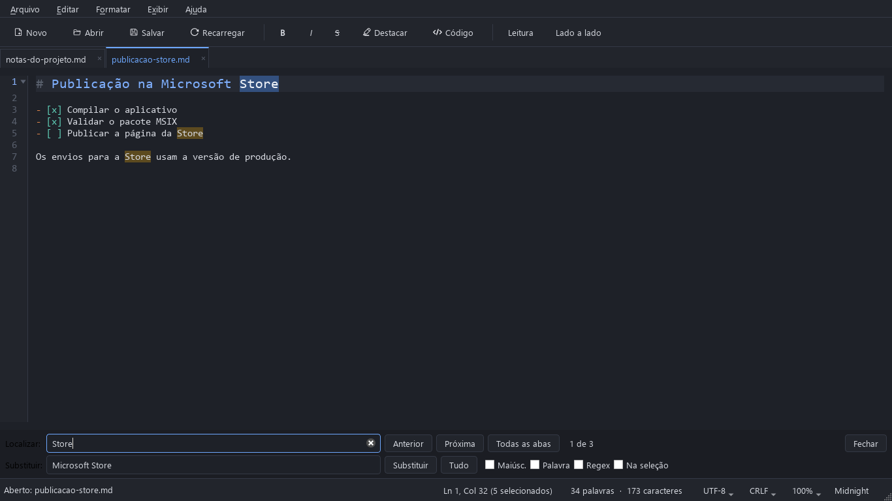Screen dimensions: 892x501
Task: Reload the document with Recarregar
Action: [217, 33]
